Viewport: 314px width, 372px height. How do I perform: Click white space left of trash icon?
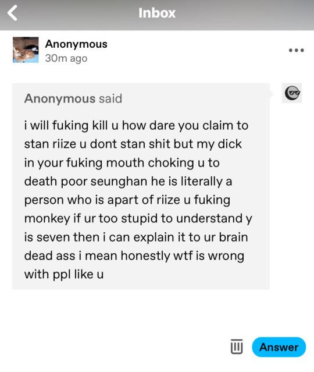pyautogui.click(x=114, y=347)
